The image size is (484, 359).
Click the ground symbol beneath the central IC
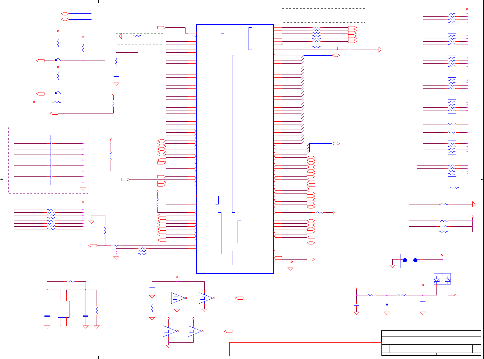[x=290, y=269]
